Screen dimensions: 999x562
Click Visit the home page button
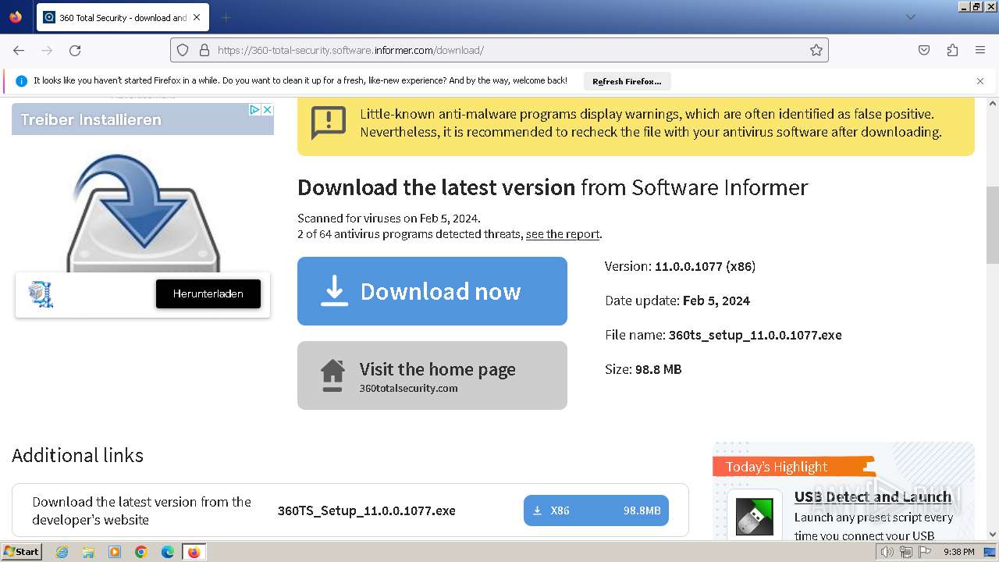click(x=432, y=375)
